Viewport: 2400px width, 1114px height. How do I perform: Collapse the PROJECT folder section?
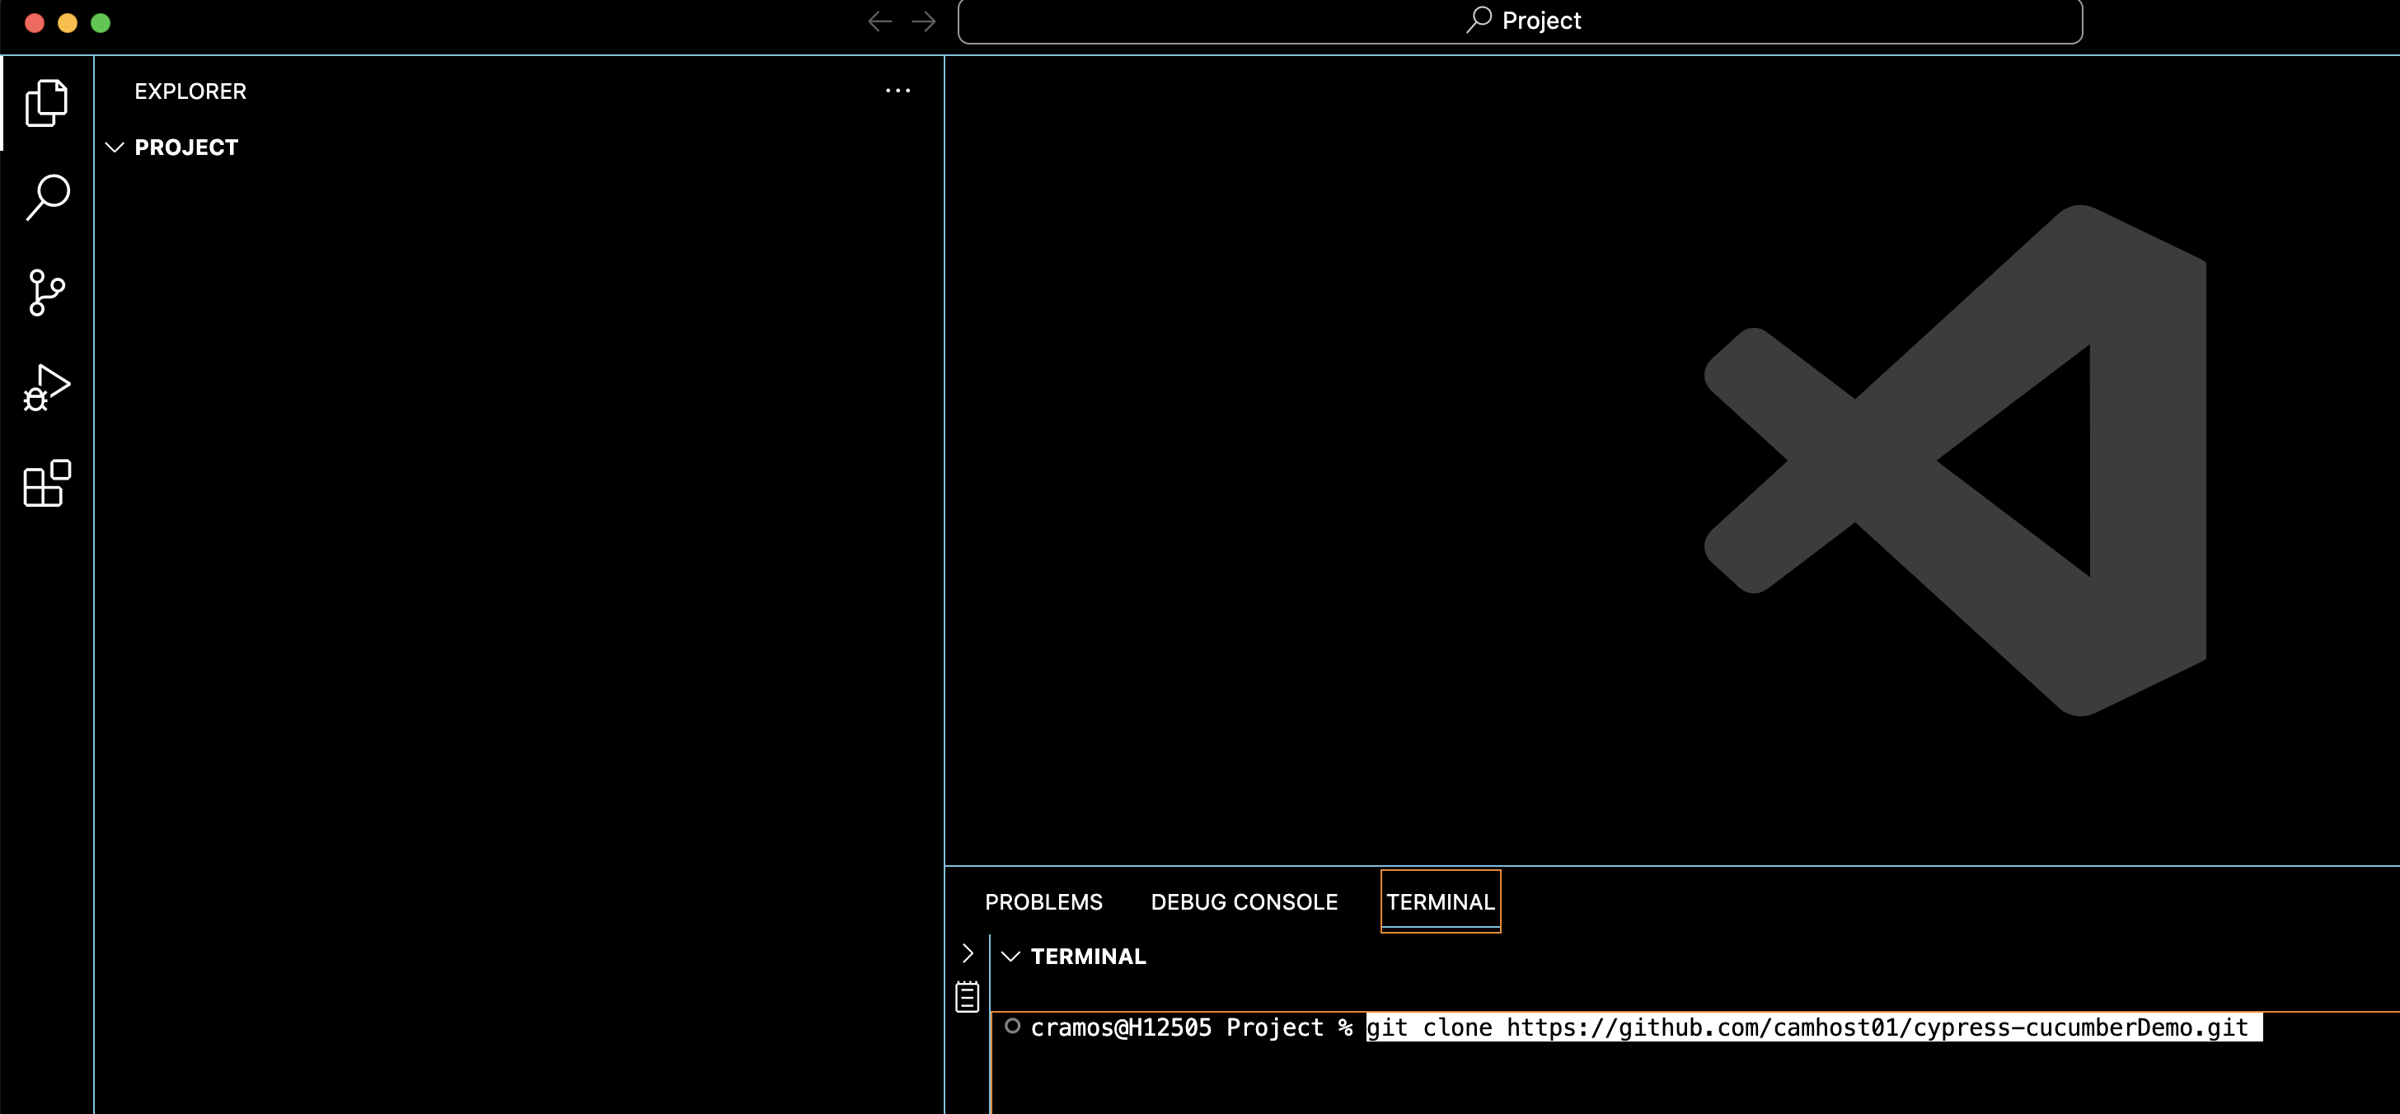pos(115,147)
